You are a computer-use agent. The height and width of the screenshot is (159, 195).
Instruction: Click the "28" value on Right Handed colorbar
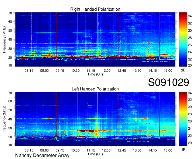point(190,38)
